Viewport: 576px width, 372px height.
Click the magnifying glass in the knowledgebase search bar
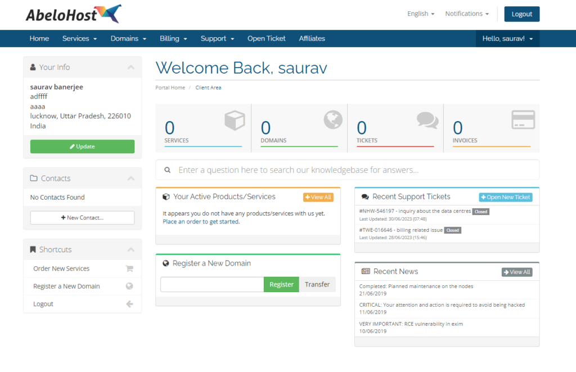tap(167, 169)
